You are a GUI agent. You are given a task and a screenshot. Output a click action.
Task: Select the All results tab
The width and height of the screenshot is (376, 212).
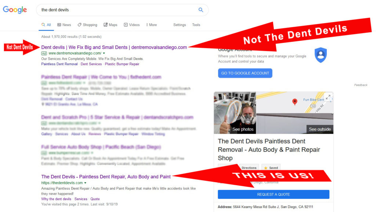(x=46, y=25)
